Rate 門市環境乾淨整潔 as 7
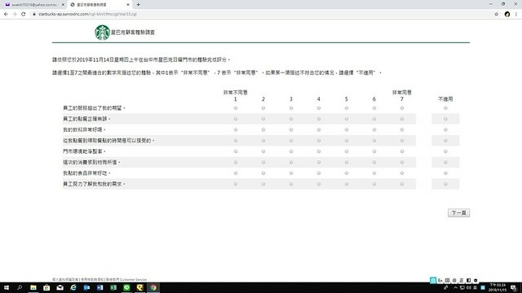The height and width of the screenshot is (293, 522). [x=402, y=151]
